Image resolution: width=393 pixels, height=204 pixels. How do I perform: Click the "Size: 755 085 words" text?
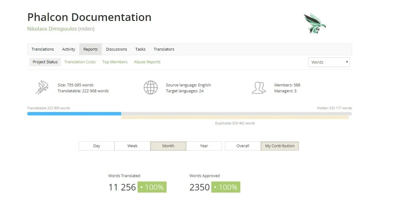pos(76,85)
